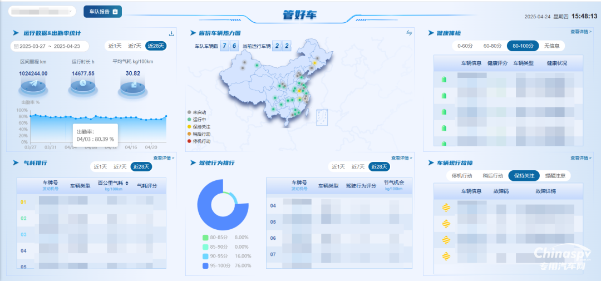Click the swap icon above the heat map
The height and width of the screenshot is (281, 601).
(409, 33)
